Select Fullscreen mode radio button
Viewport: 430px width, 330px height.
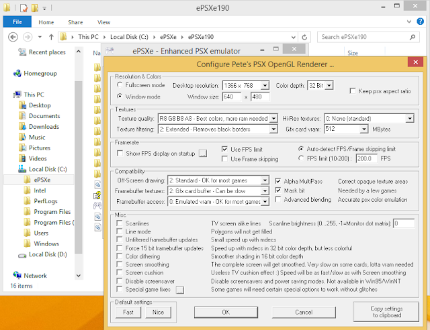[120, 86]
